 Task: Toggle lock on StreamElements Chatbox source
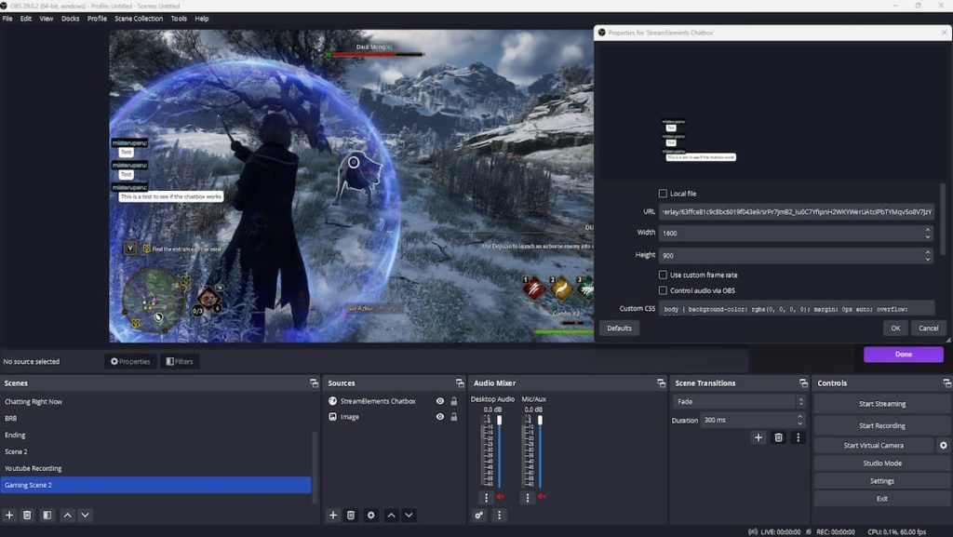coord(453,401)
